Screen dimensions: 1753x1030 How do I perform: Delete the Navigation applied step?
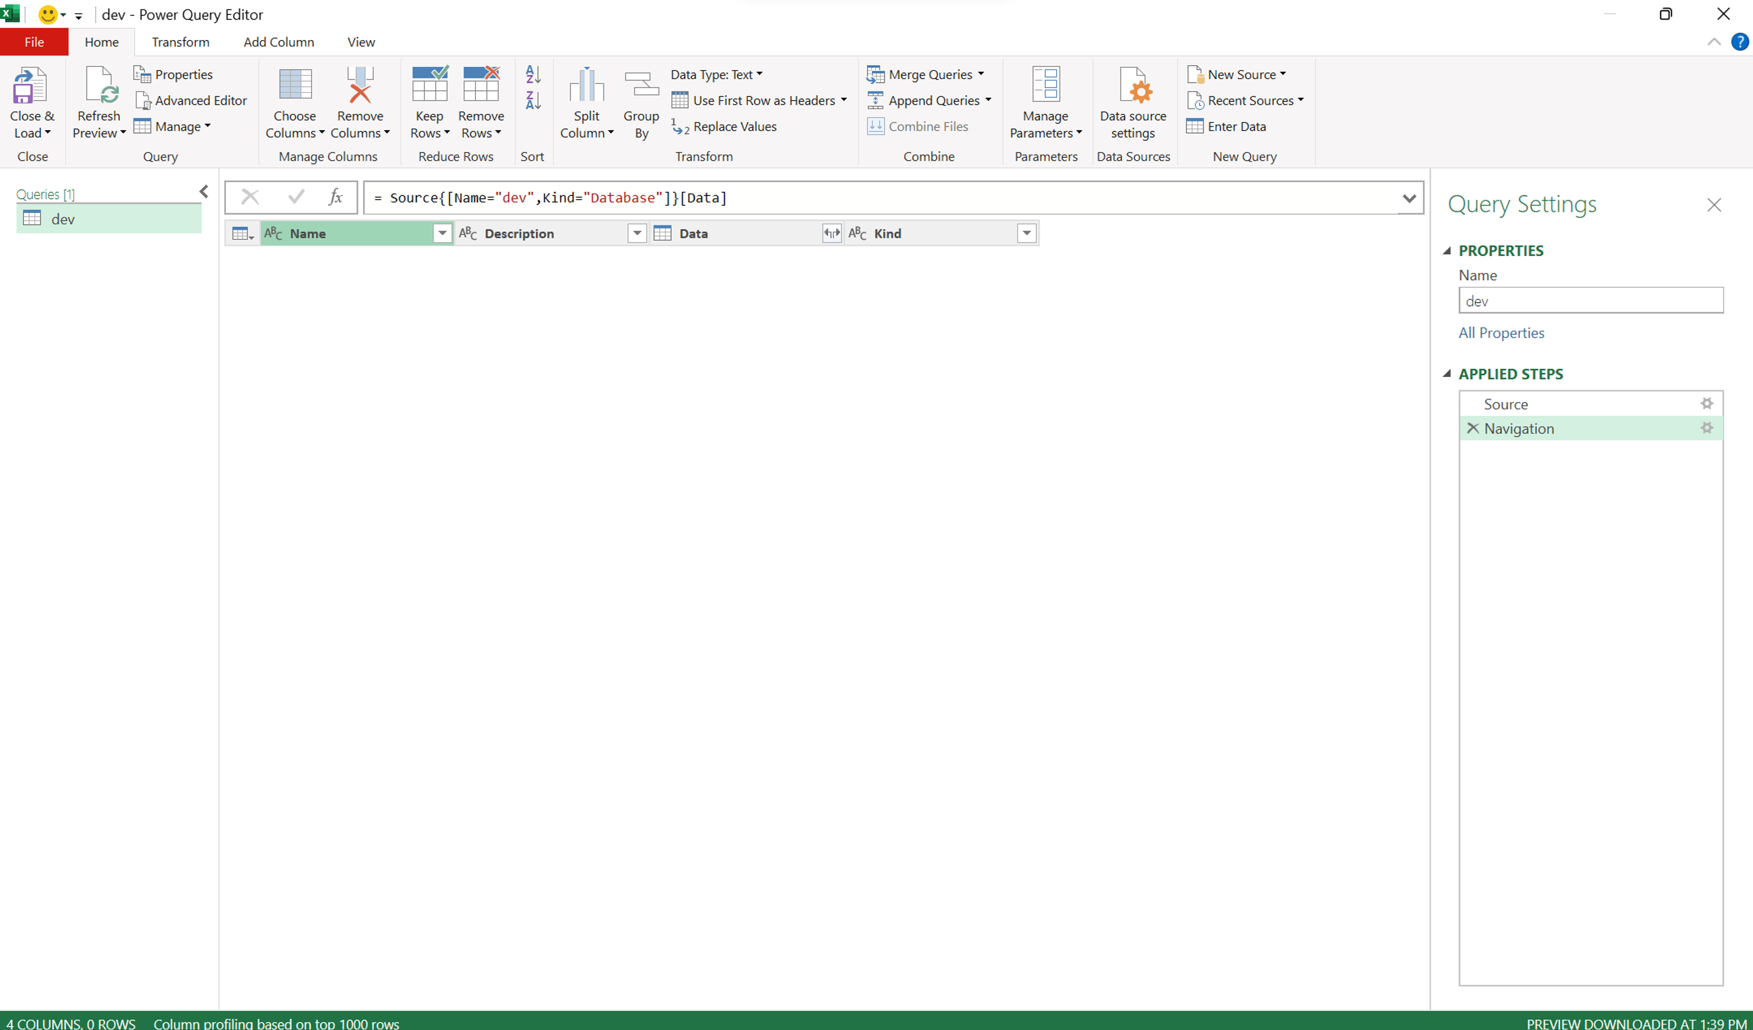click(x=1473, y=428)
